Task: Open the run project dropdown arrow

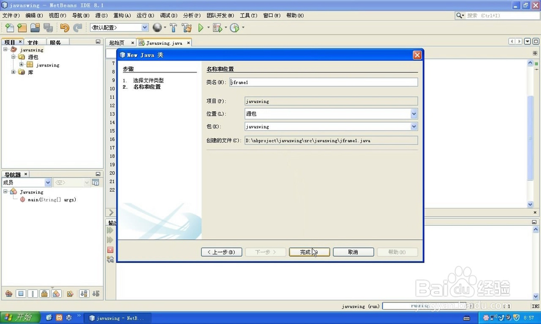Action: click(x=208, y=28)
